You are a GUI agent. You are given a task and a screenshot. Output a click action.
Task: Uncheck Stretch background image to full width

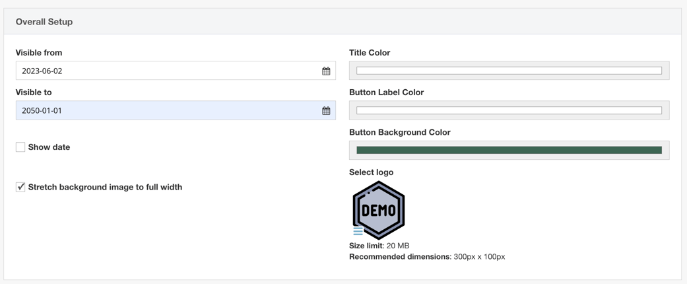[20, 187]
